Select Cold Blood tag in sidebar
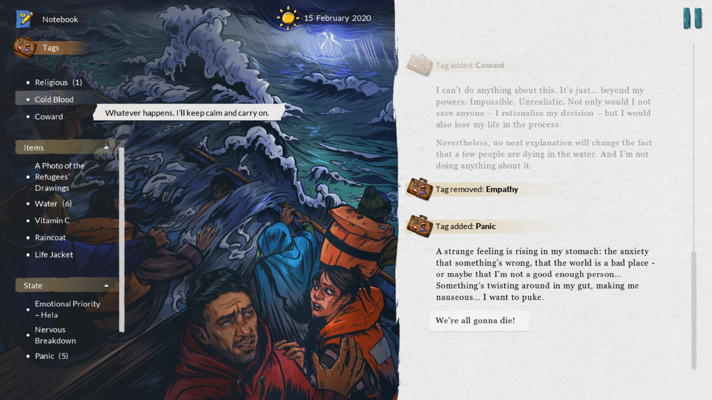Viewport: 712px width, 400px height. [54, 99]
